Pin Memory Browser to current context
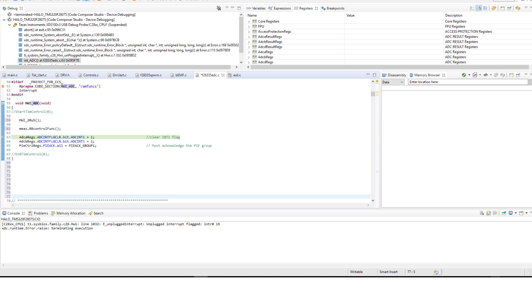 pos(518,75)
